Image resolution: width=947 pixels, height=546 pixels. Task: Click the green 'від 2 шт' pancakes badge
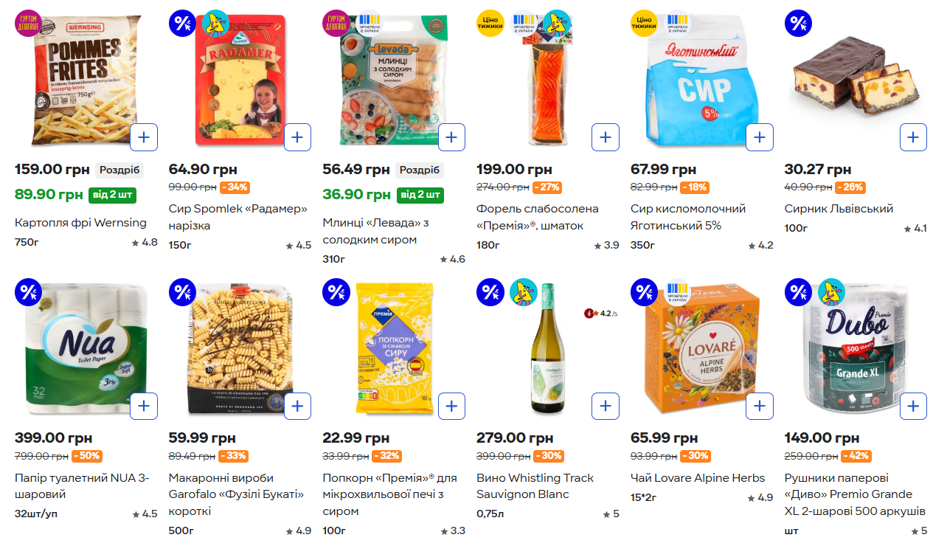[x=420, y=196]
